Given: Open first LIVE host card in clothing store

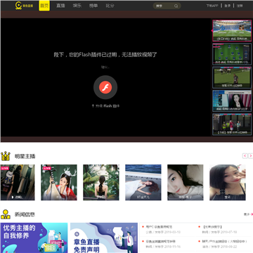Looking at the screenshot, I should click(x=18, y=183).
